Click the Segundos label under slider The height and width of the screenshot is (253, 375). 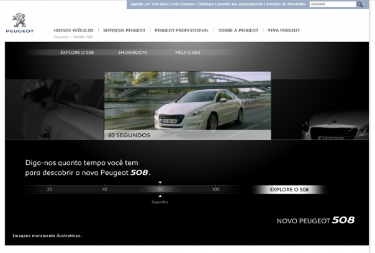pyautogui.click(x=160, y=202)
